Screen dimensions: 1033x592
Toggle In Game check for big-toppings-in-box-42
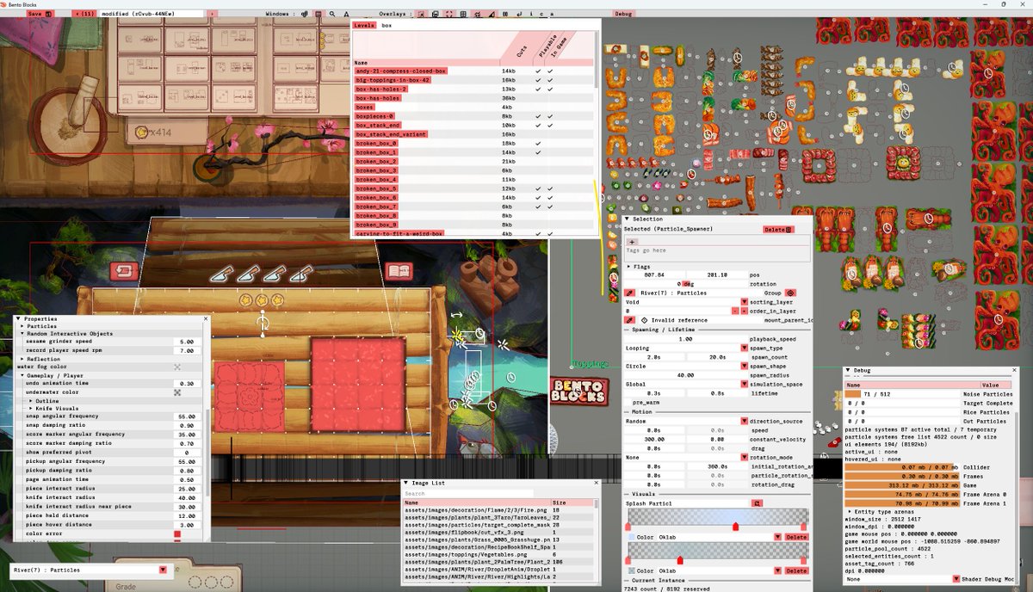click(x=550, y=79)
